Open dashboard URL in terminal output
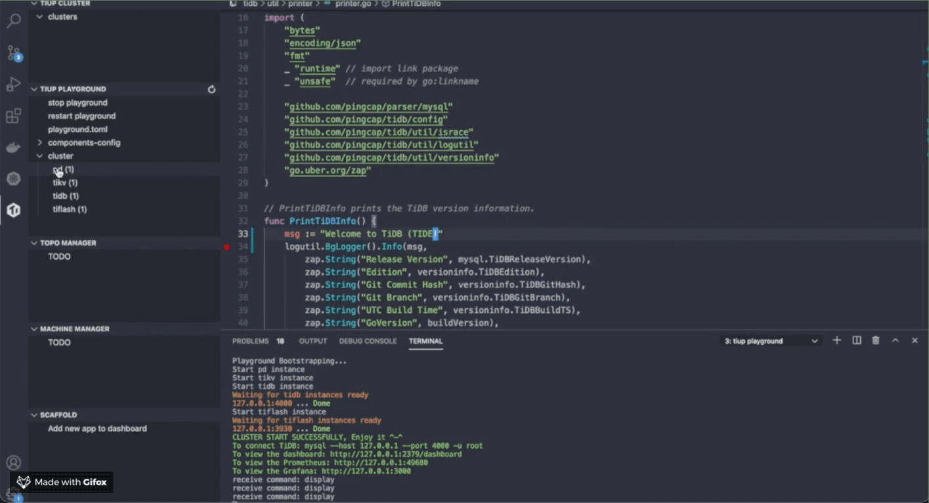 (x=396, y=454)
